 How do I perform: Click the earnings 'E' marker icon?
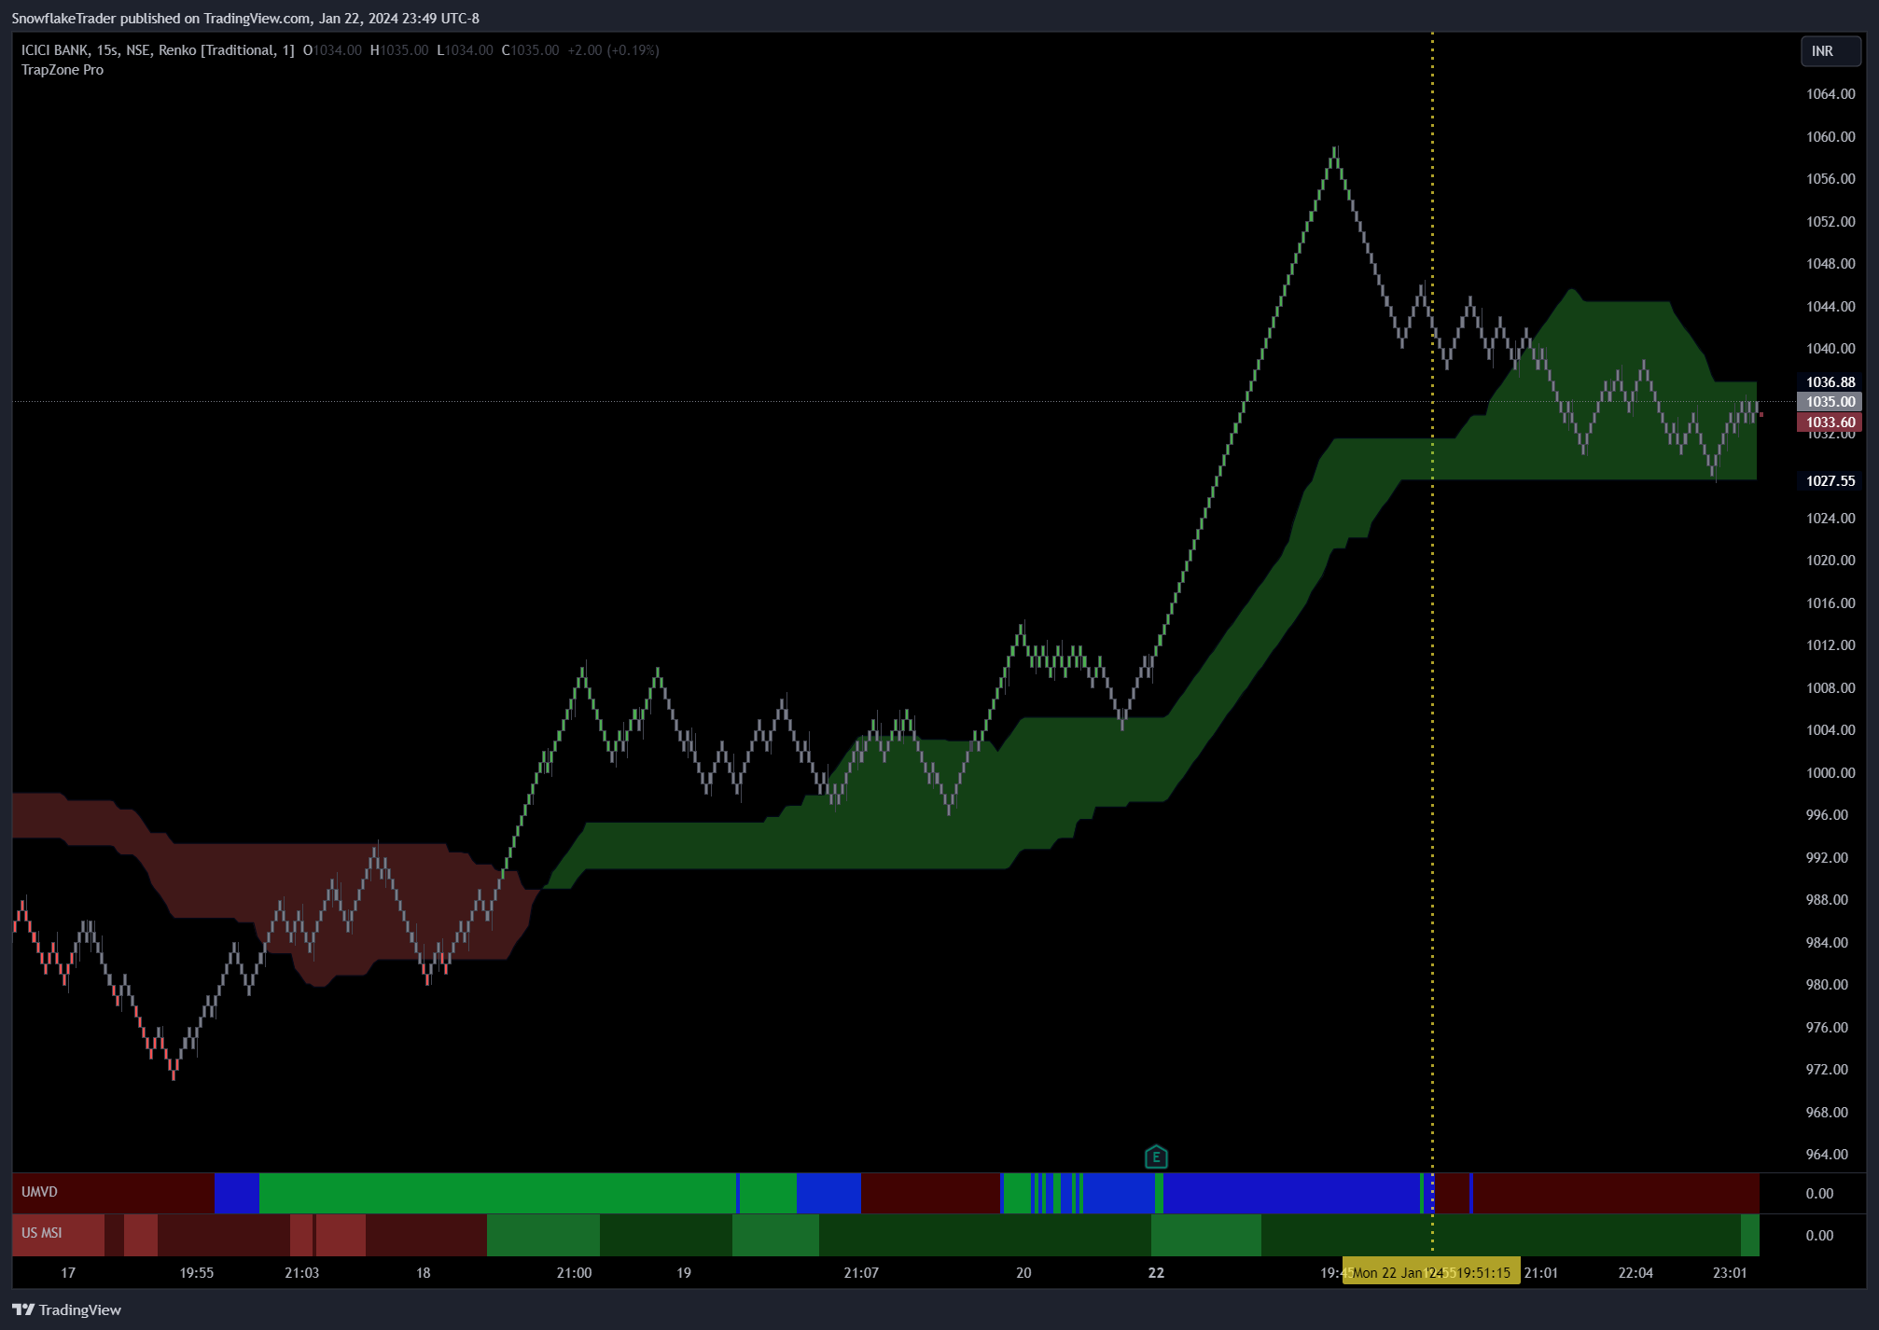pos(1156,1157)
